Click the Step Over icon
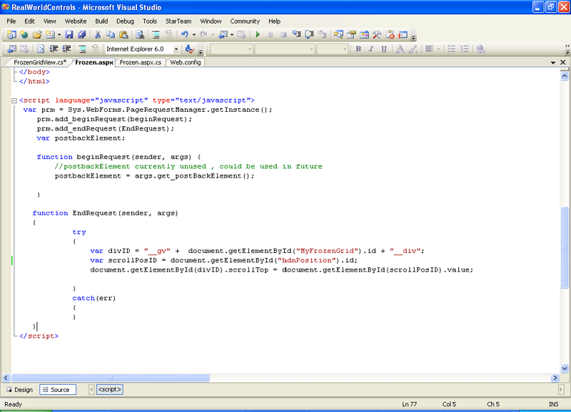Viewport: 571px width, 412px height. pyautogui.click(x=310, y=35)
